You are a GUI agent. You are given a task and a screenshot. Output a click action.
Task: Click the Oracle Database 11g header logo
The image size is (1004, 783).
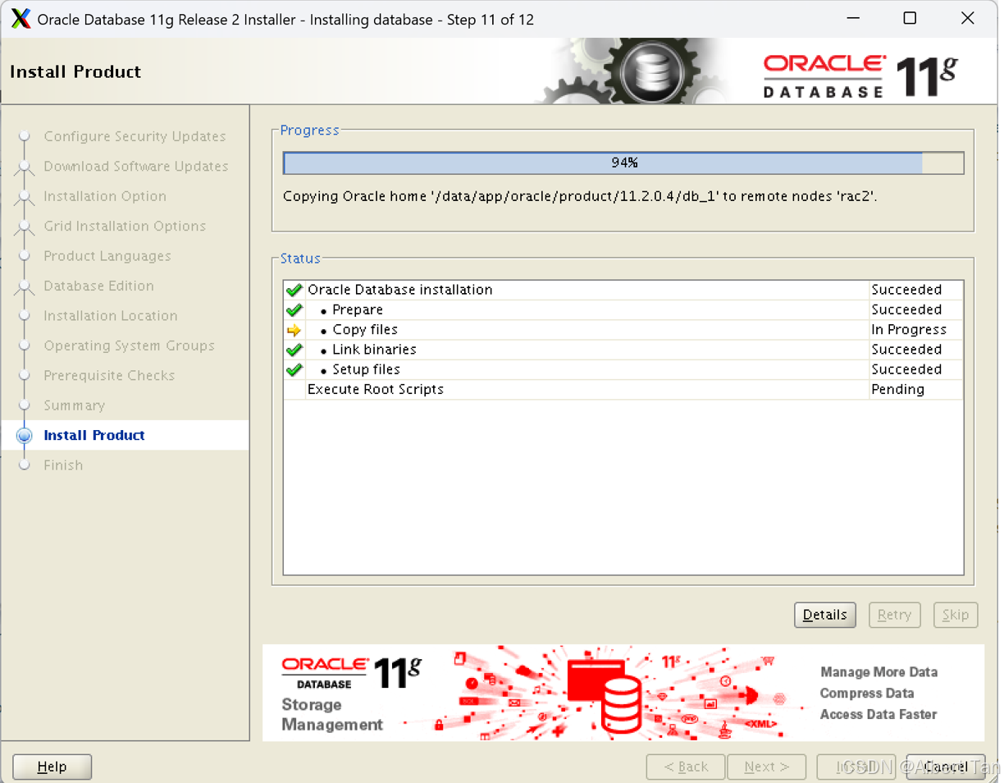[x=860, y=76]
